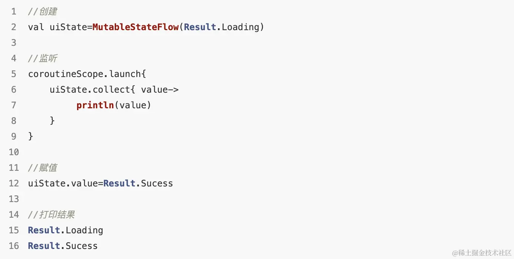Click the //监听 comment
The image size is (514, 259).
[42, 58]
